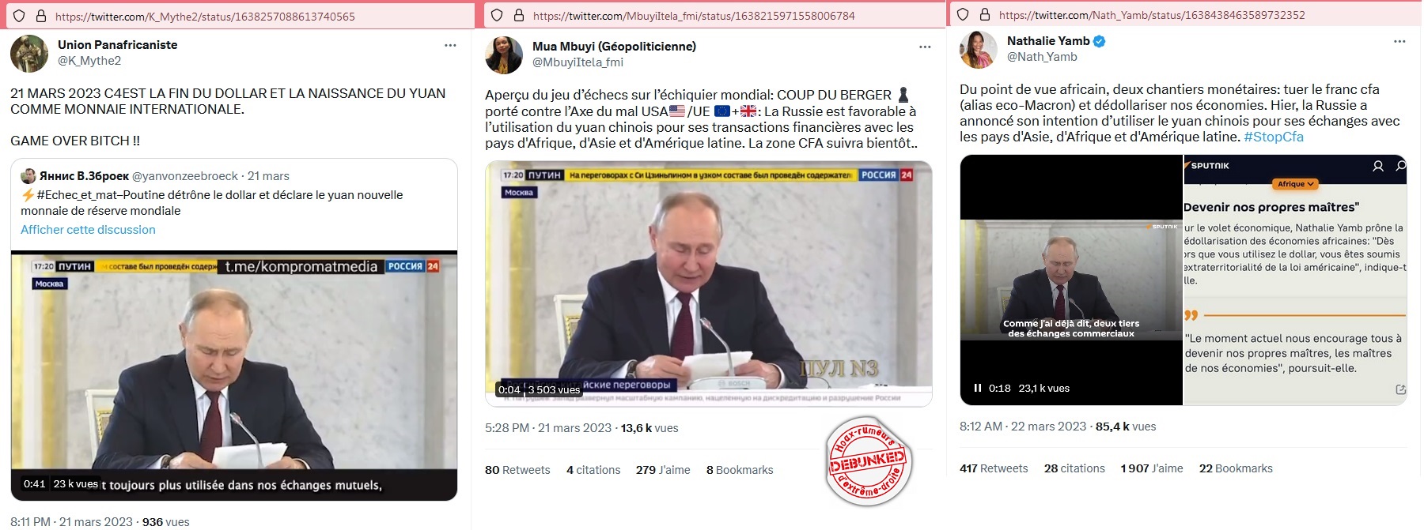View the 80 Retweets list
Image resolution: width=1424 pixels, height=530 pixels.
tap(517, 470)
